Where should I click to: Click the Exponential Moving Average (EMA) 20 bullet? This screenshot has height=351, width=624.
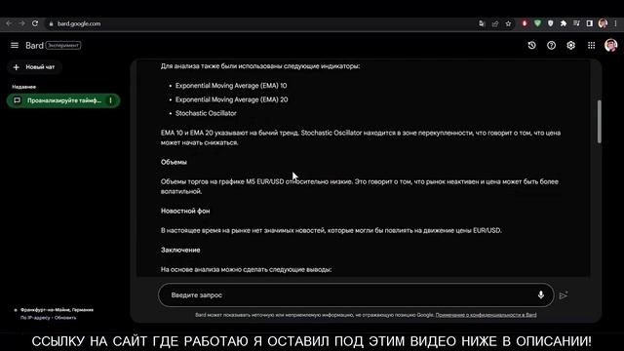(232, 99)
